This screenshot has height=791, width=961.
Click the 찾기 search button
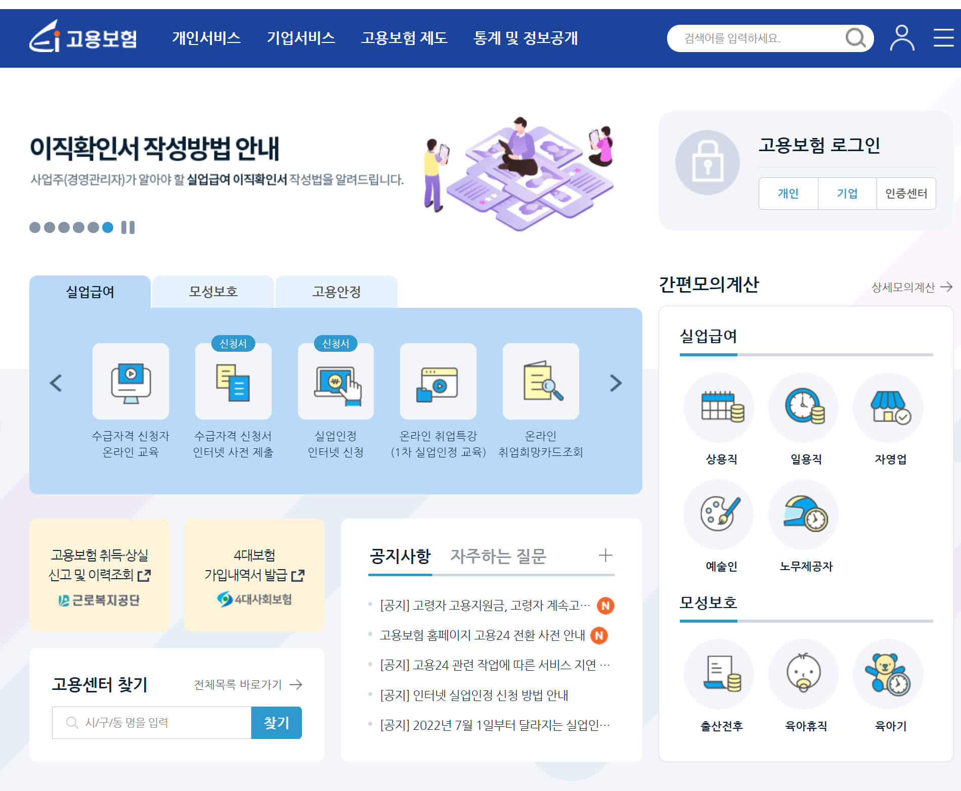tap(276, 722)
